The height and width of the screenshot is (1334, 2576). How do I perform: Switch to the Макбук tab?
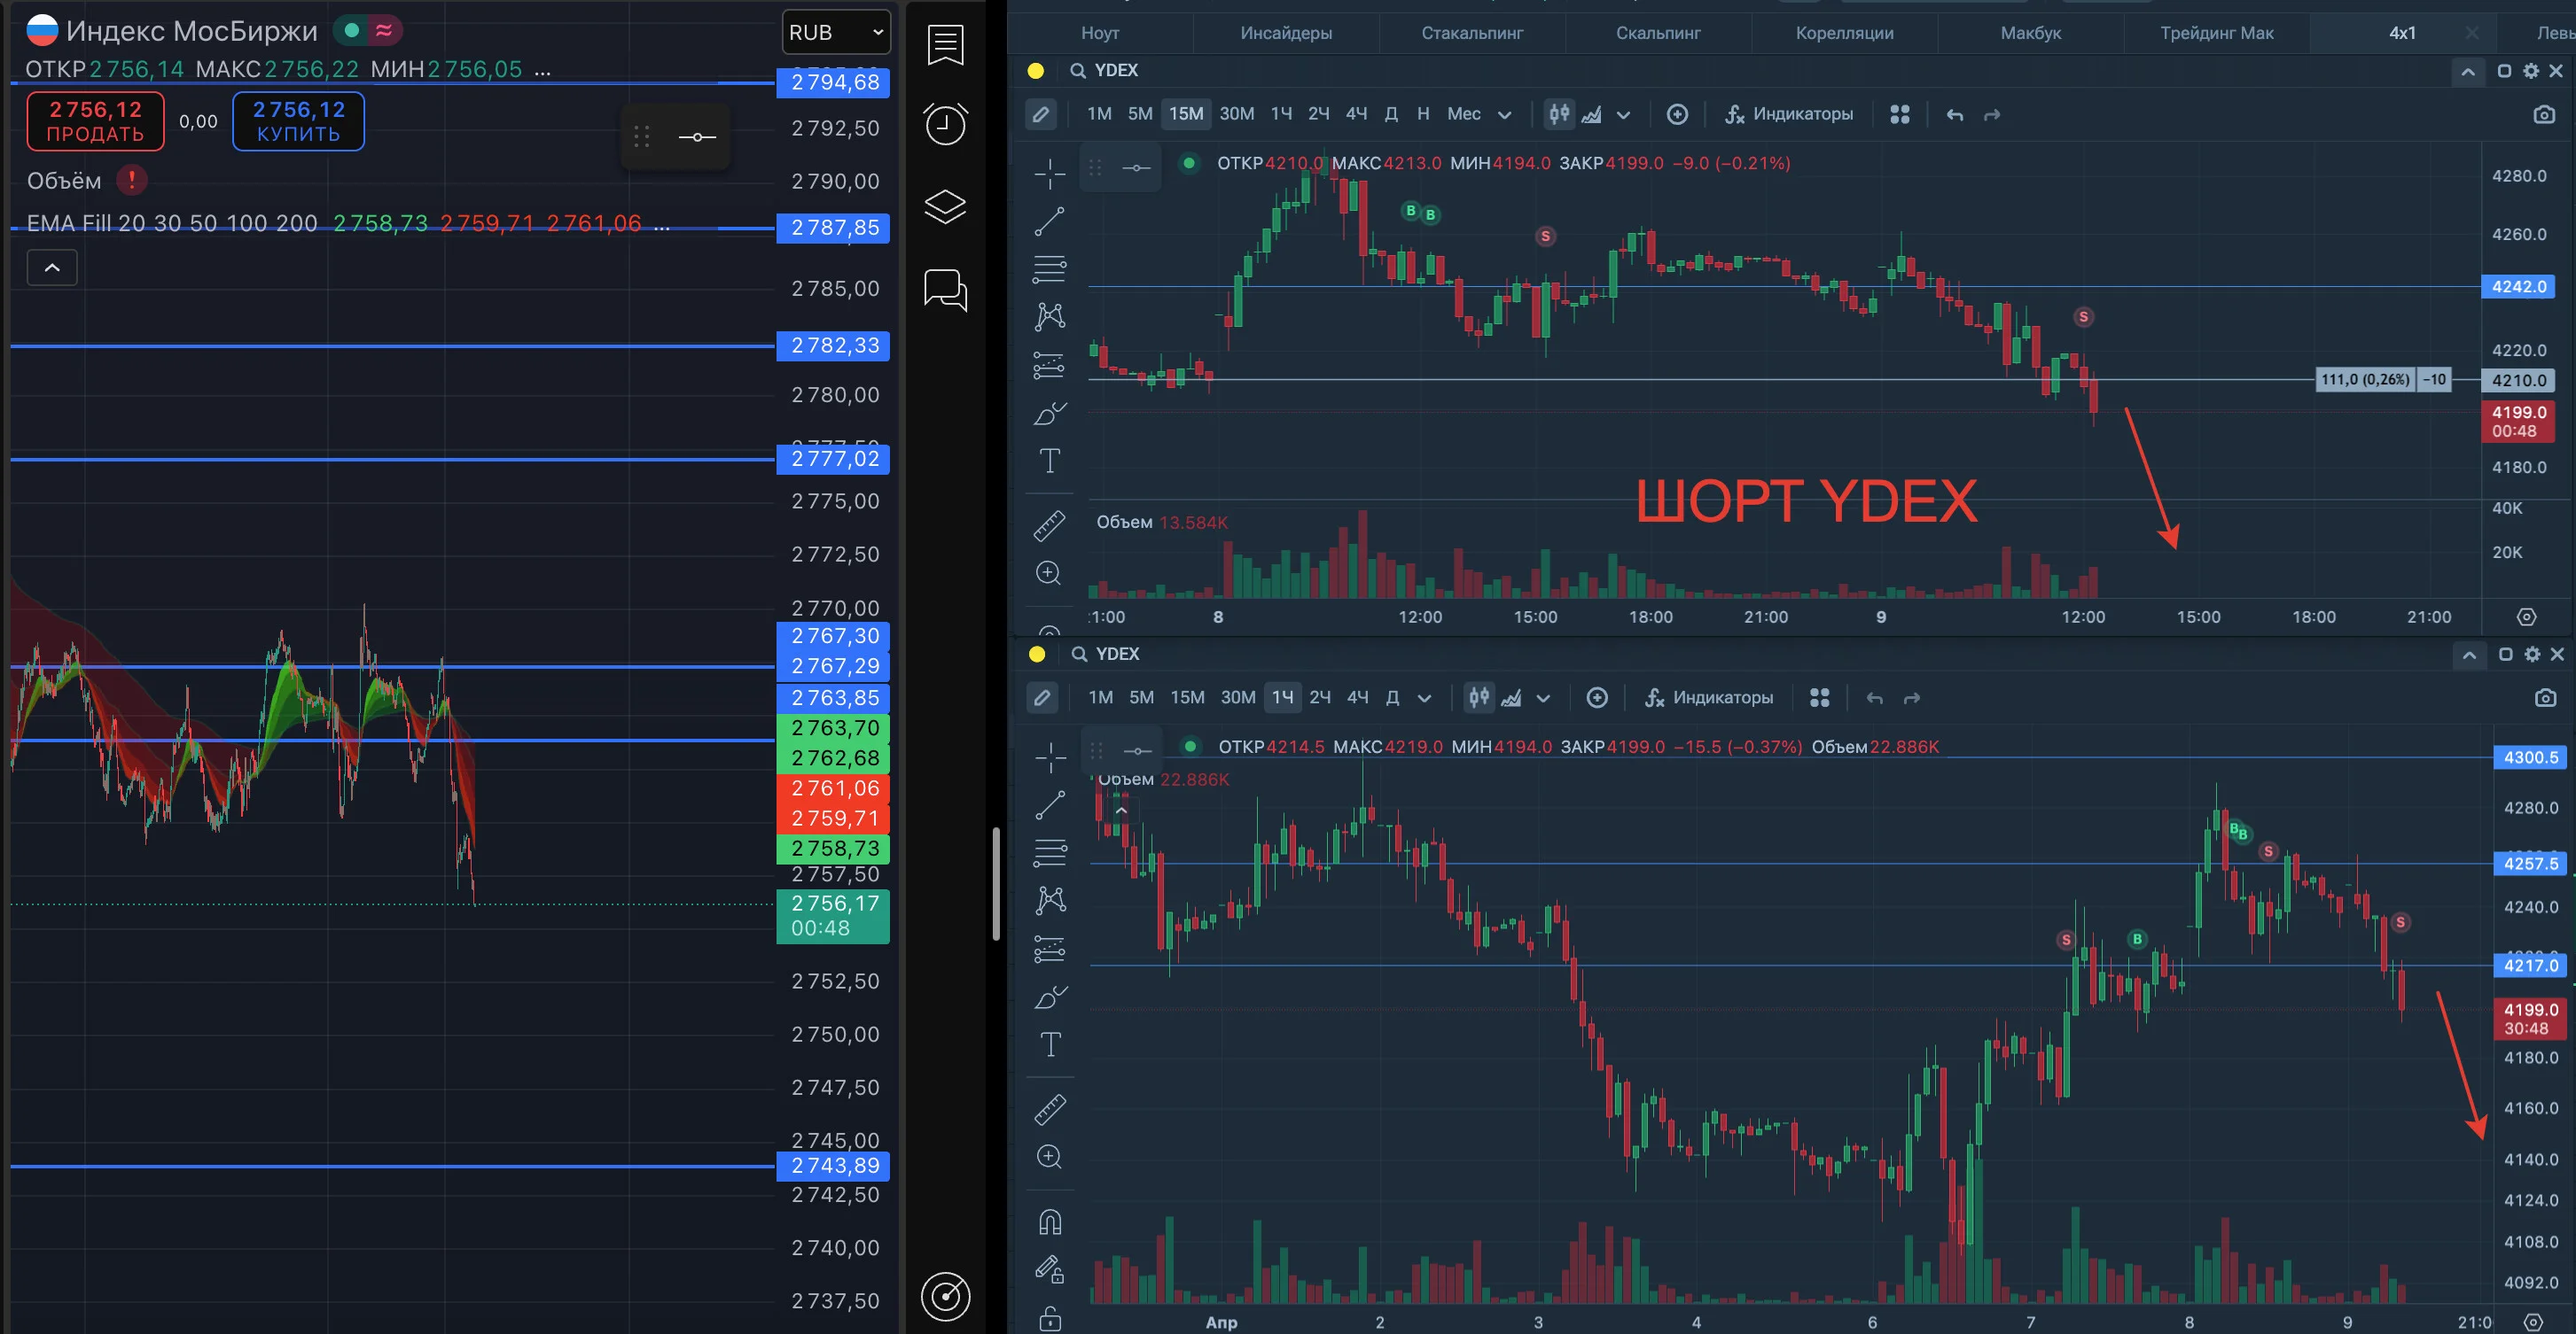(x=2030, y=33)
